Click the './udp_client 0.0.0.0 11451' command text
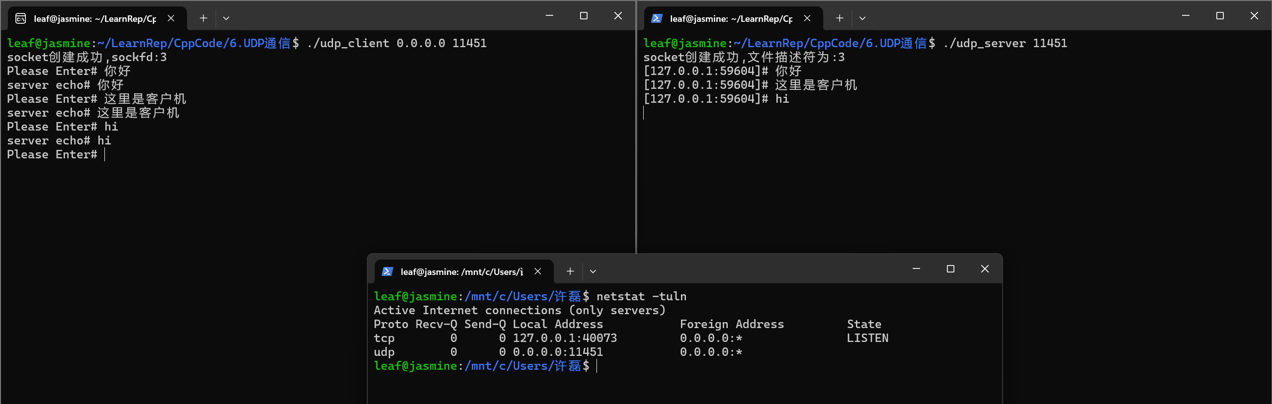This screenshot has width=1272, height=404. [x=397, y=43]
